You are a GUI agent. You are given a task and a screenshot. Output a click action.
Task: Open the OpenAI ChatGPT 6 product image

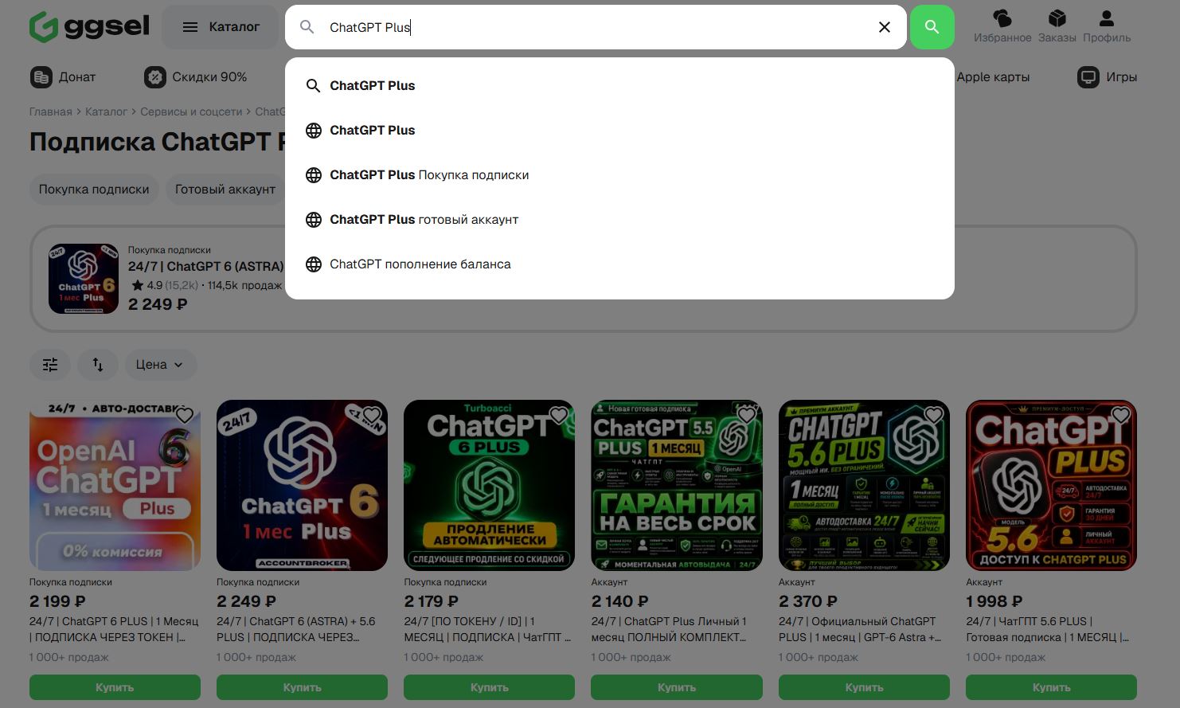[x=115, y=485]
